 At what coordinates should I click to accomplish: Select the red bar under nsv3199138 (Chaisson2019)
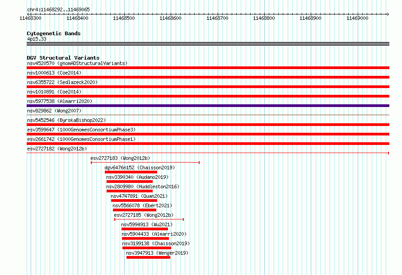click(x=147, y=248)
